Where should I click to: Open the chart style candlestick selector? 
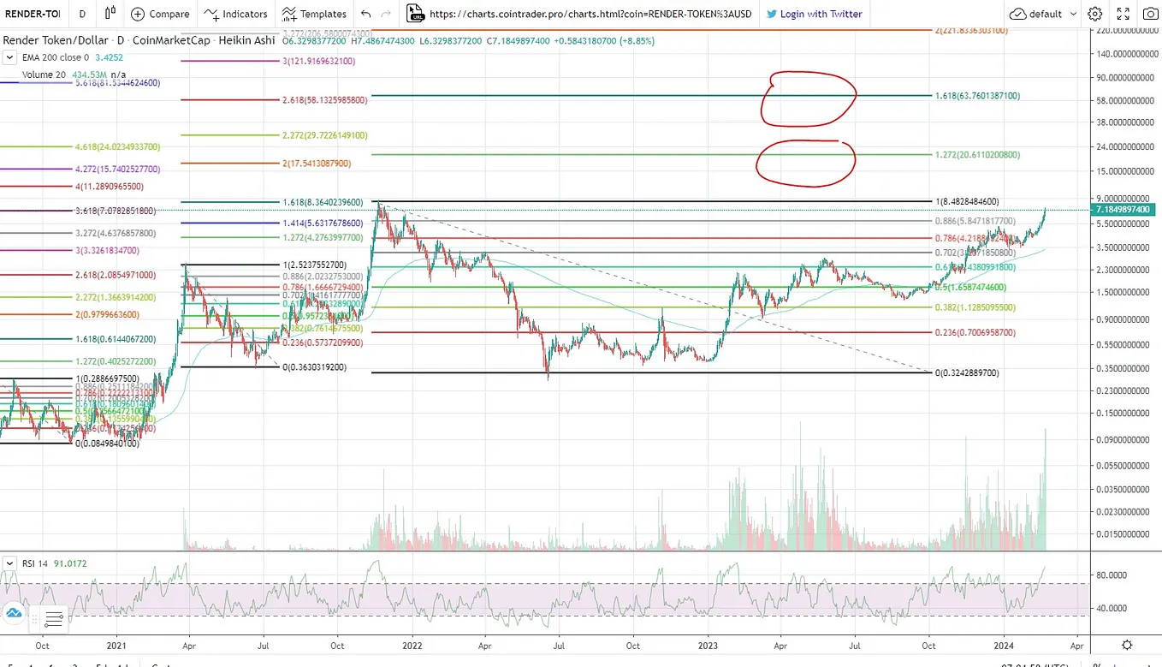coord(110,14)
